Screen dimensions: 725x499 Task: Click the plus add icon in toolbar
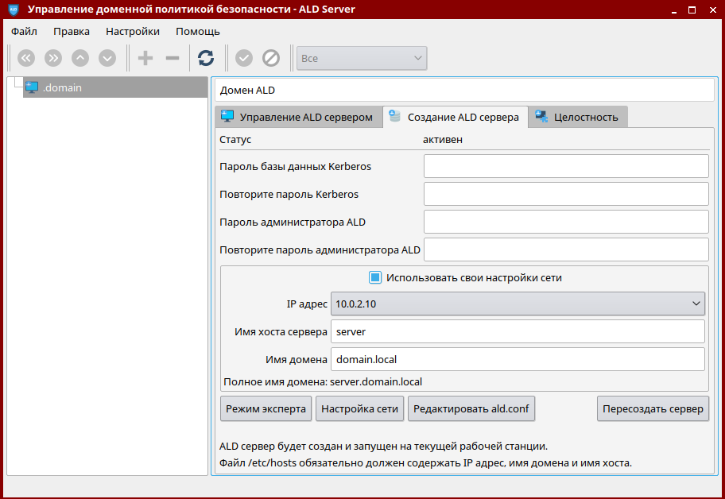[145, 58]
